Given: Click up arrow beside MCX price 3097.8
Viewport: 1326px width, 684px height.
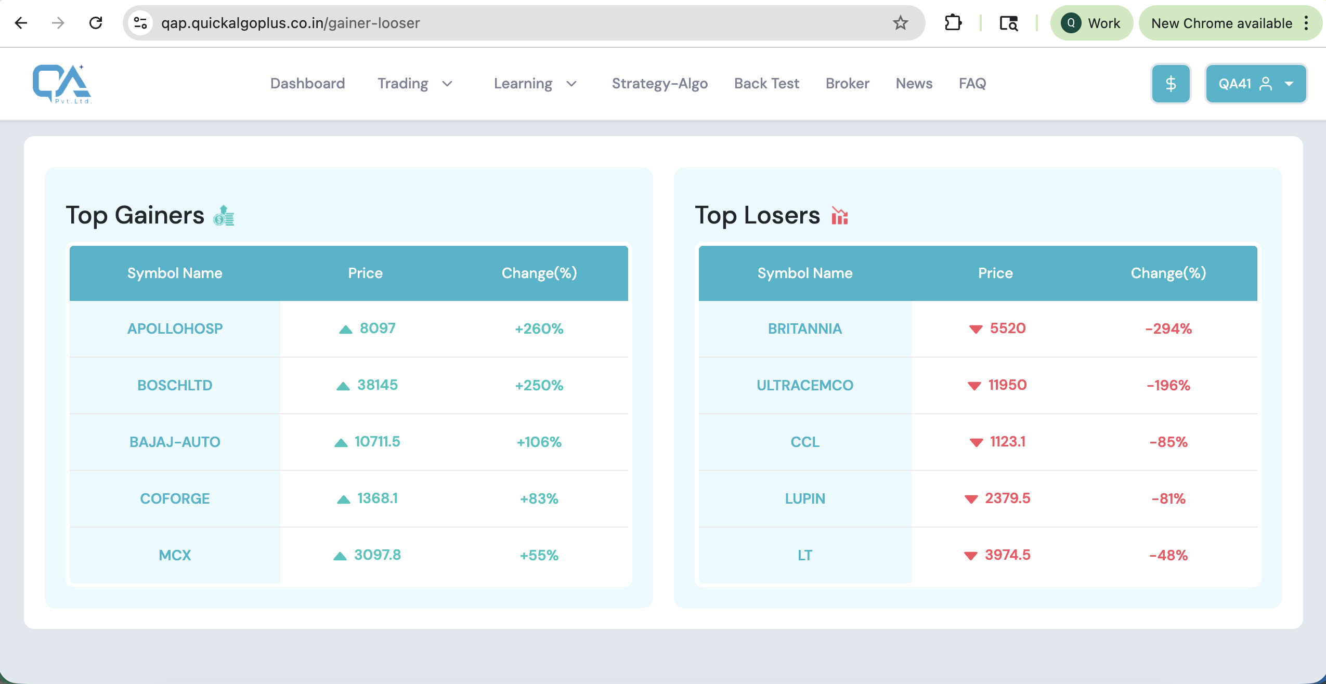Looking at the screenshot, I should point(340,556).
